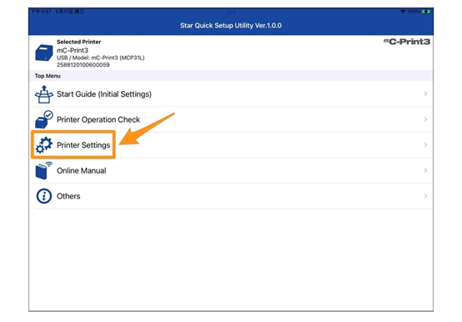Select Printer Settings label

pos(83,145)
